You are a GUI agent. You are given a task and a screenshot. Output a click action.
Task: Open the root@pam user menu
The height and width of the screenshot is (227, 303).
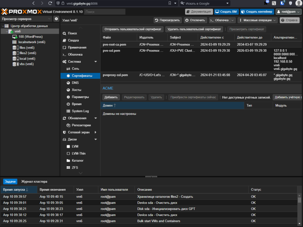click(x=288, y=12)
